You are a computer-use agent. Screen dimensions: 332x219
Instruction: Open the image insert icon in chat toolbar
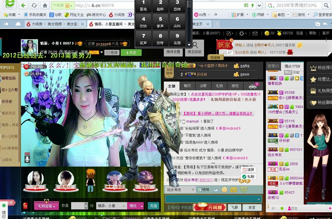(x=215, y=190)
